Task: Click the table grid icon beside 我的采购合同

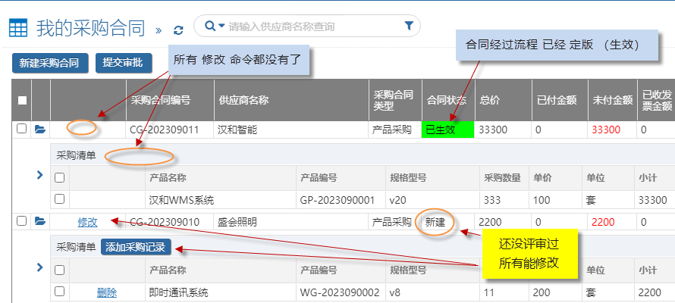Action: (18, 28)
